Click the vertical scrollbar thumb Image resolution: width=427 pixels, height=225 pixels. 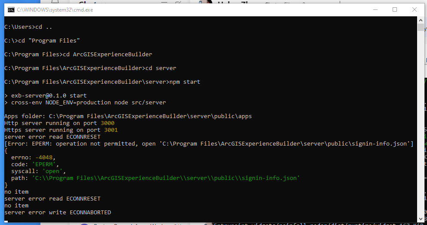pyautogui.click(x=421, y=27)
